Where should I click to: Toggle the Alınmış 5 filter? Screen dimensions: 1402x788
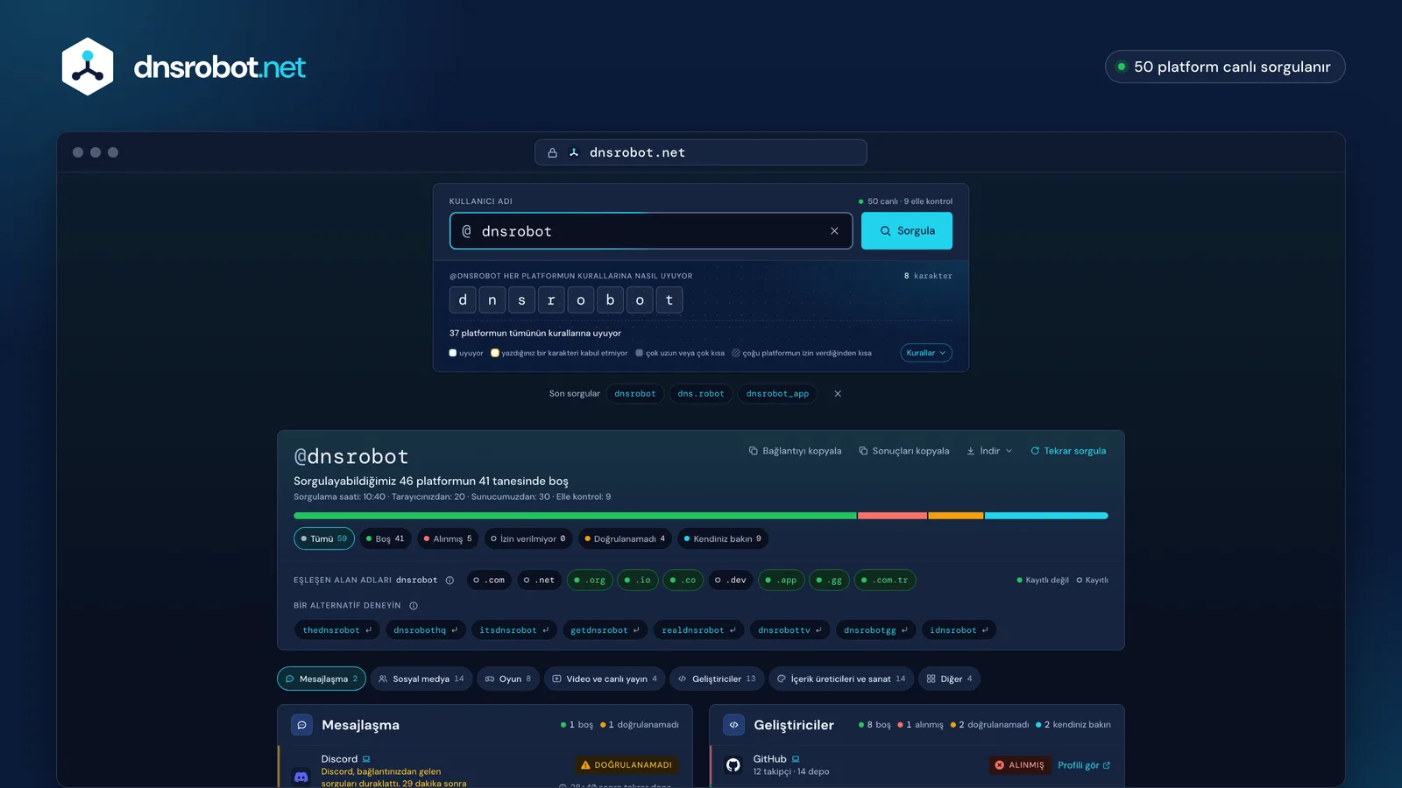pyautogui.click(x=447, y=538)
